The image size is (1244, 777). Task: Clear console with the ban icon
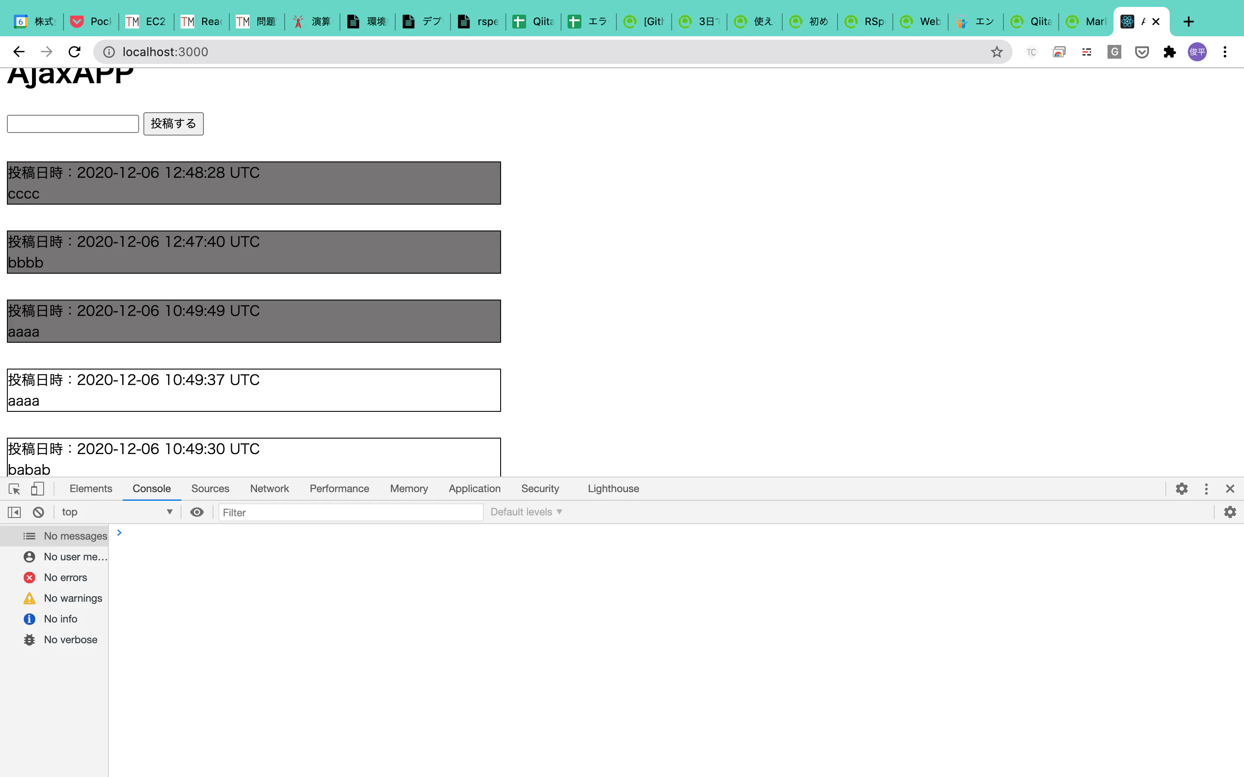38,512
